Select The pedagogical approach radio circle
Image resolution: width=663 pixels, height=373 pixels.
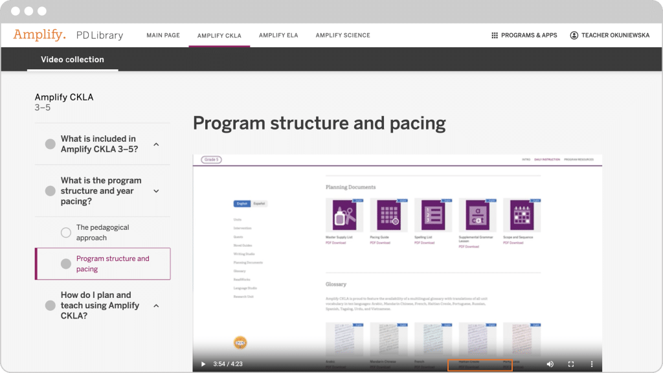(x=66, y=232)
